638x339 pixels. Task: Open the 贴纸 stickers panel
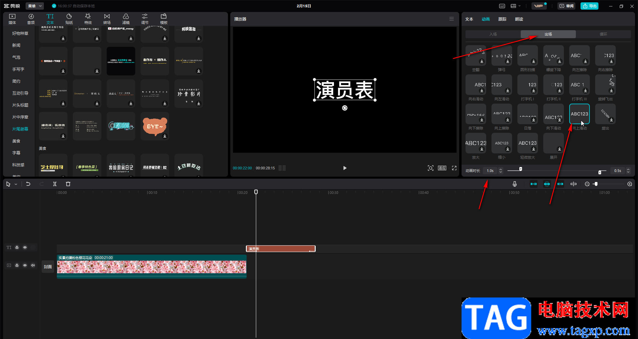(69, 19)
